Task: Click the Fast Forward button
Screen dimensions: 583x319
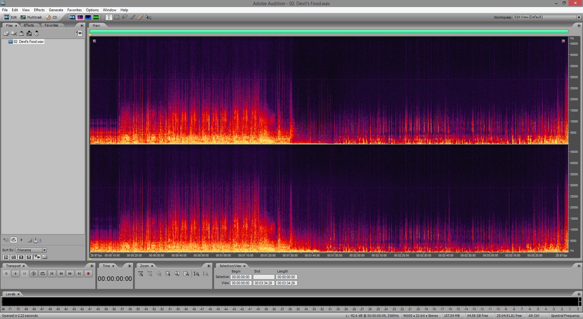Action: click(x=70, y=274)
